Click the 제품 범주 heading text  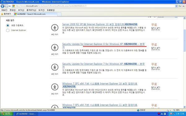point(10,20)
